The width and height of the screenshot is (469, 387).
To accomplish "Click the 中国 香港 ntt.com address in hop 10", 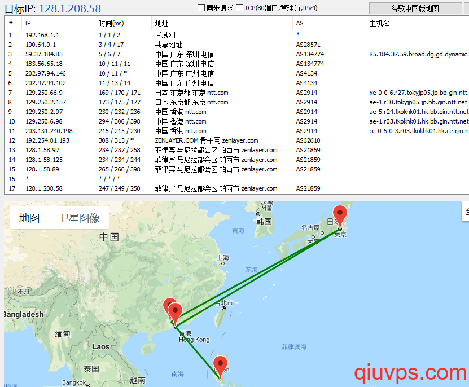I will click(x=181, y=121).
